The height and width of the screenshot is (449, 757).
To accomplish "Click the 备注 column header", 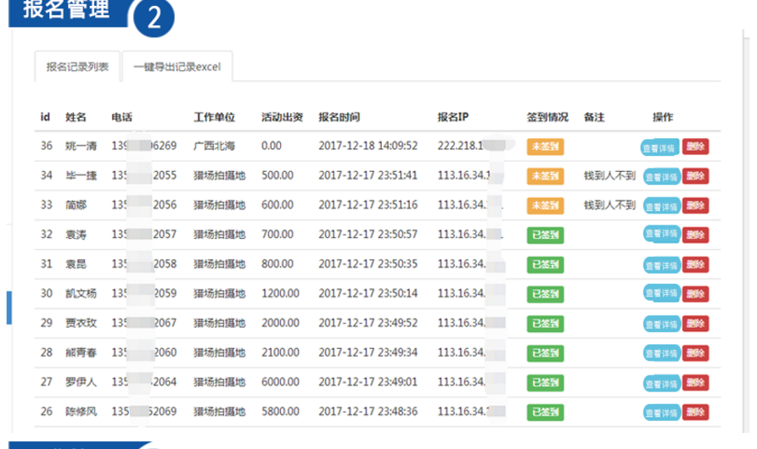I will pyautogui.click(x=594, y=117).
